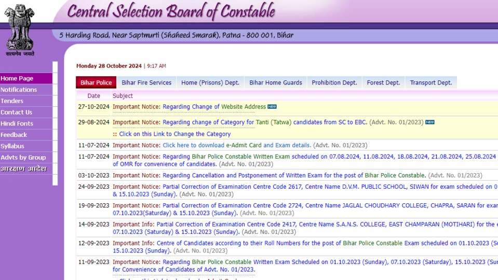
Task: Click the date cell 24-09-2023
Action: point(93,187)
